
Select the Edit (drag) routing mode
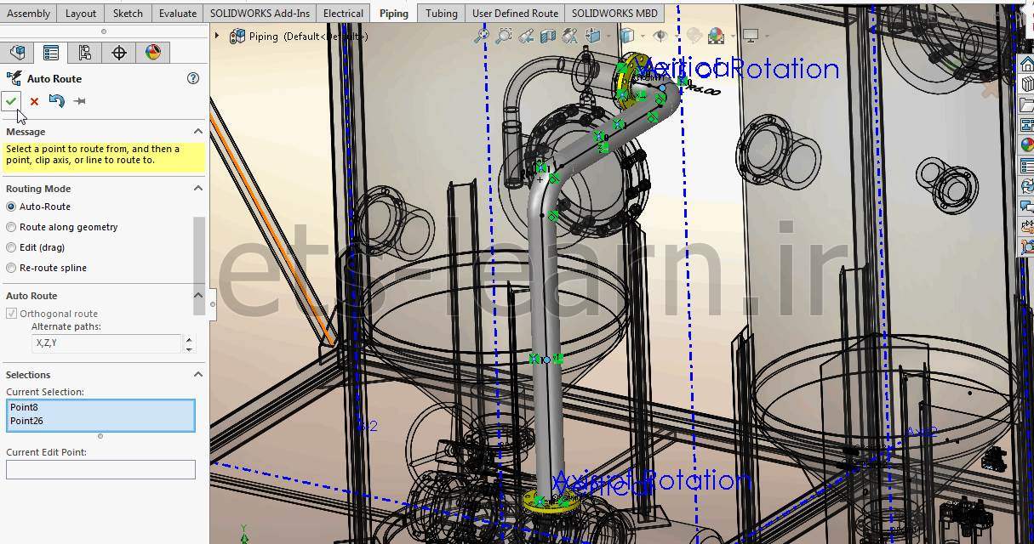[x=11, y=247]
